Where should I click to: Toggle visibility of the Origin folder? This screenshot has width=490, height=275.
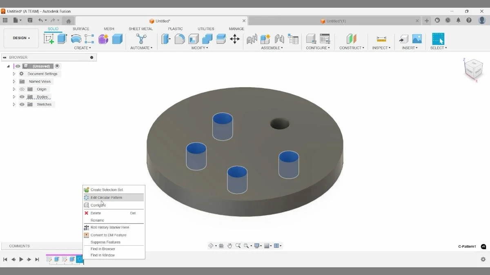pyautogui.click(x=22, y=89)
